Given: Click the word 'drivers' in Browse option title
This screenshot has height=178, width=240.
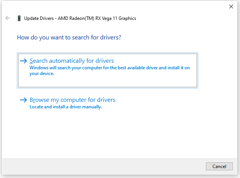Looking at the screenshot, I should tap(106, 100).
